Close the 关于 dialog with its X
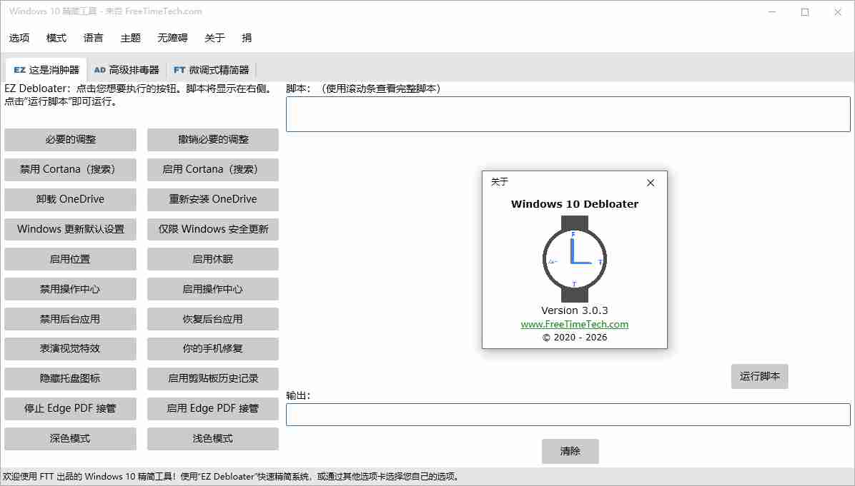The width and height of the screenshot is (855, 486). [651, 183]
